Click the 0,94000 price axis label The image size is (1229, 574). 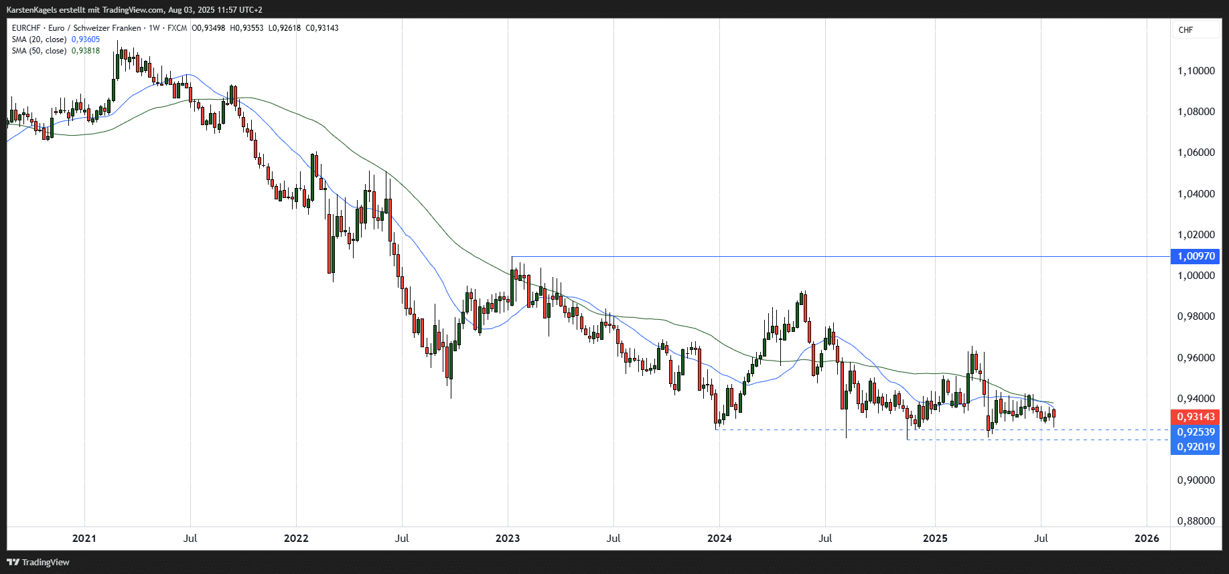[x=1196, y=399]
